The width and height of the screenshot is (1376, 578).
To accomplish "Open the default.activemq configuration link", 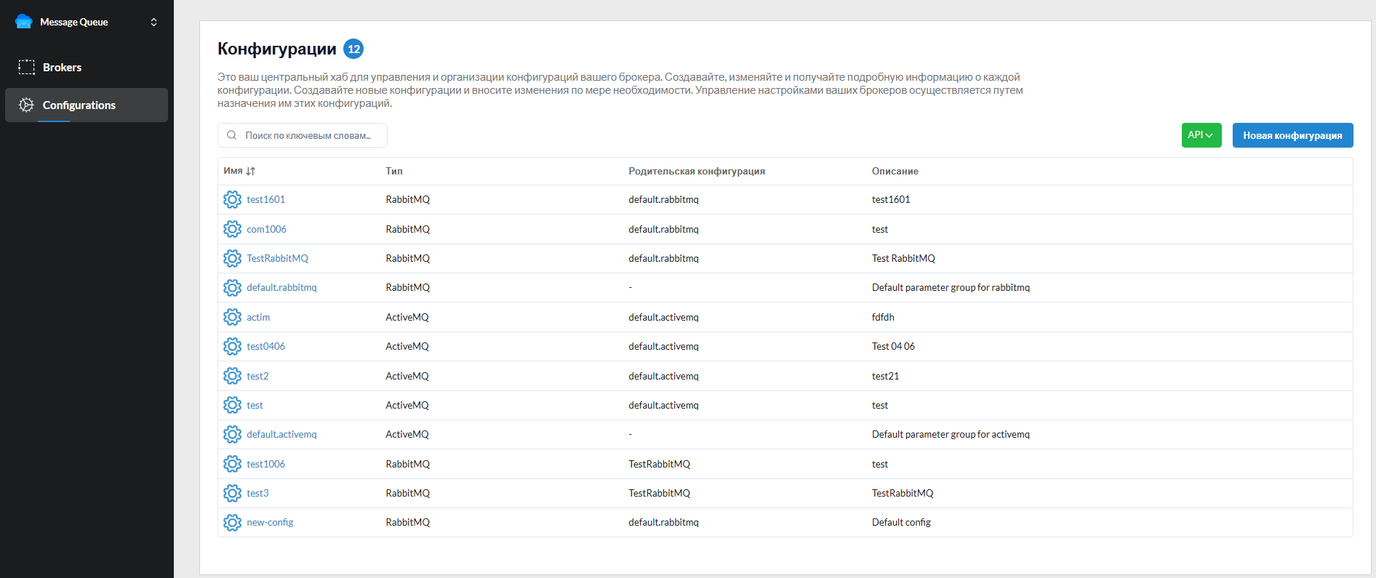I will coord(281,434).
